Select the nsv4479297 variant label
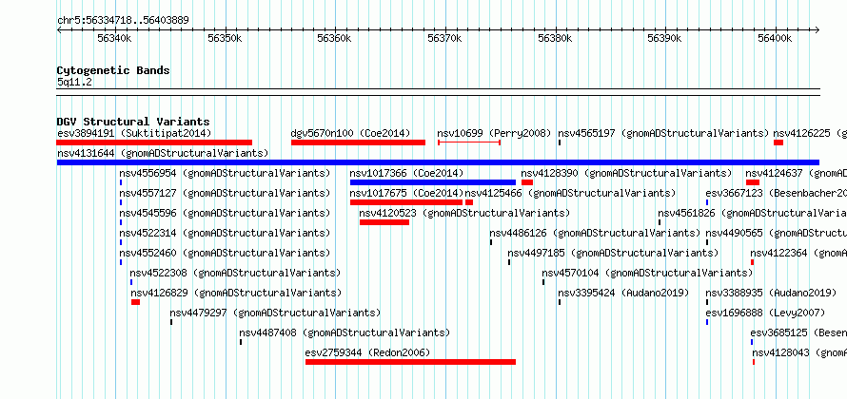Screen dimensions: 847x399 tap(275, 313)
